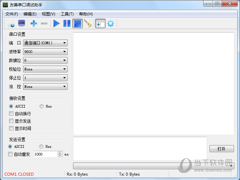Expand the 数据位 dropdown showing 8
Screen dimensions: 240x180
45,60
